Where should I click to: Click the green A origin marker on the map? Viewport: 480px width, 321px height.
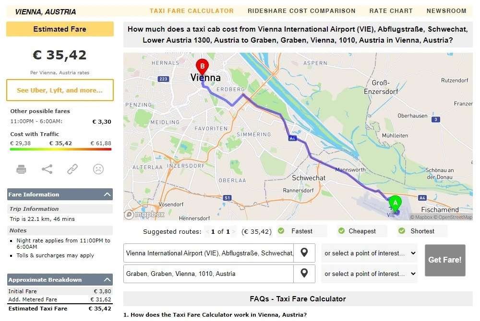(395, 204)
